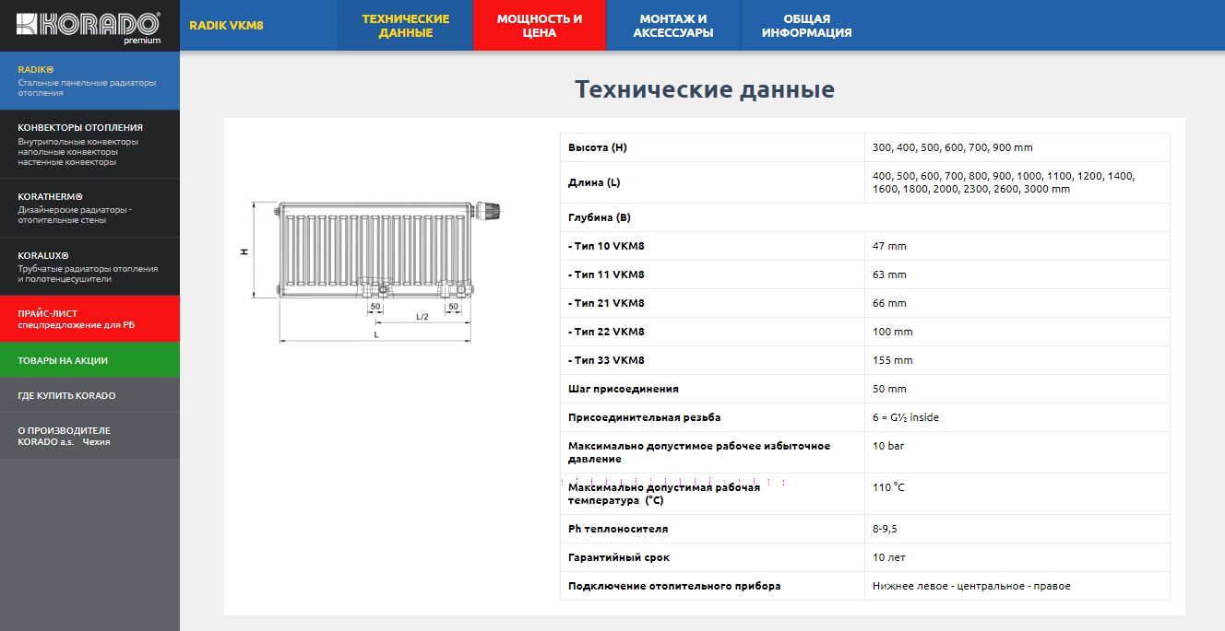Open the RADIK VKM8 header link
Viewport: 1225px width, 631px height.
tap(226, 26)
